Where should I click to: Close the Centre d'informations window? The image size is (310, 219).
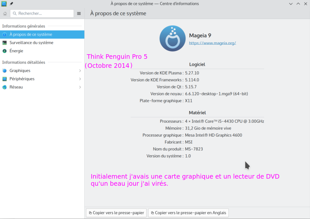point(305,4)
